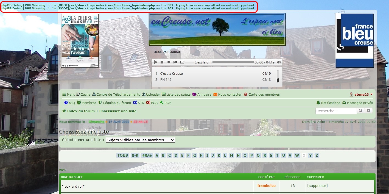
Task: Select track RN 145 in playlist
Action: (166, 80)
